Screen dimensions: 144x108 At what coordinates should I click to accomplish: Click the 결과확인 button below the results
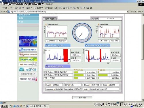coord(82,97)
